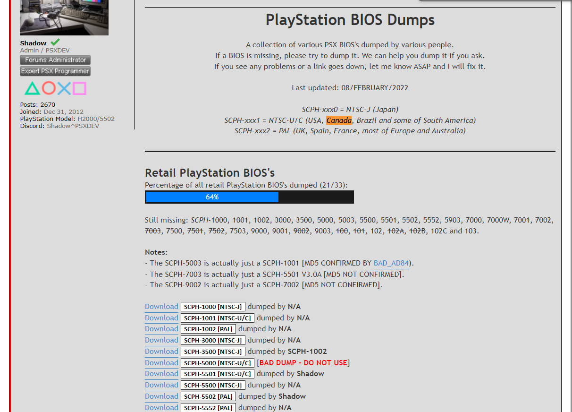Download the SCPH-5500 NTSC-J BIOS
The height and width of the screenshot is (412, 572).
click(x=161, y=385)
